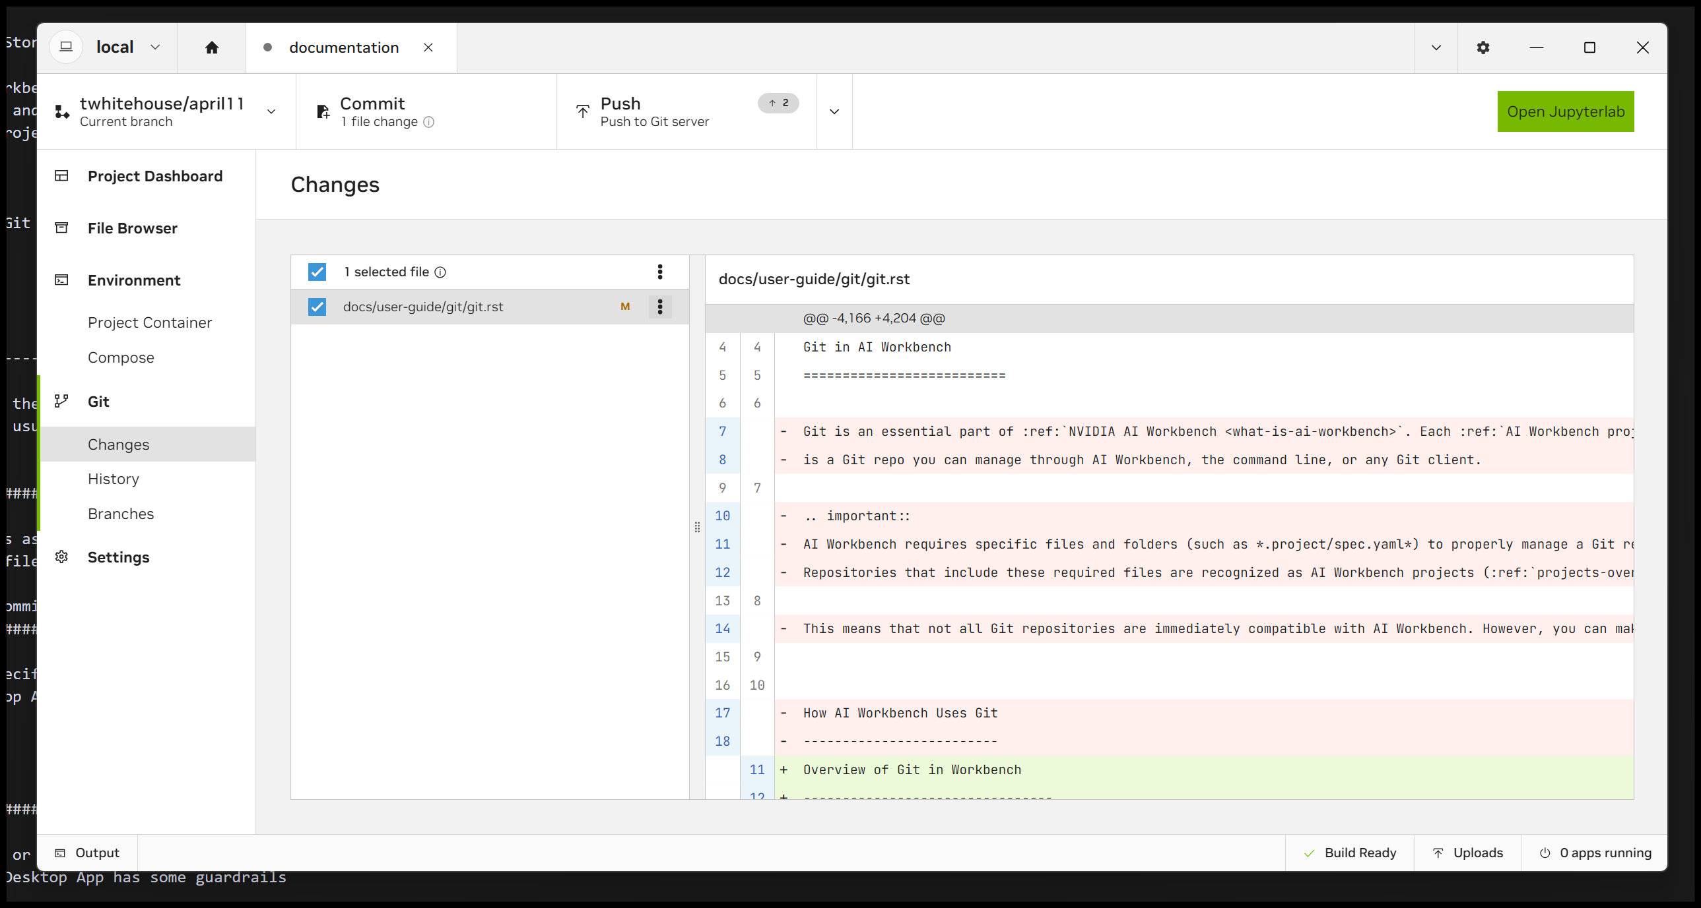Click the home icon tab

point(211,47)
